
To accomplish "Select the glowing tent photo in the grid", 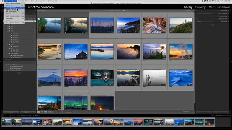I will [x=102, y=103].
